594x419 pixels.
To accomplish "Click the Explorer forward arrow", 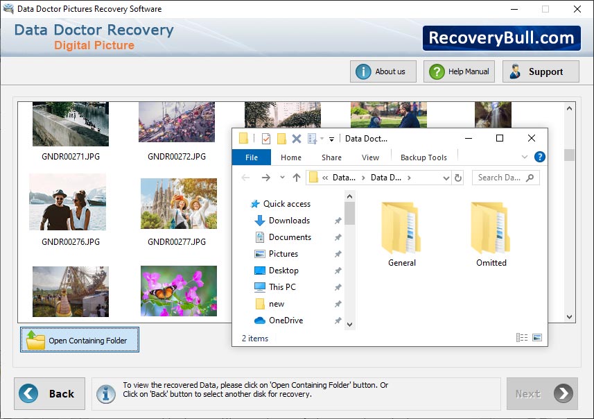I will point(266,178).
